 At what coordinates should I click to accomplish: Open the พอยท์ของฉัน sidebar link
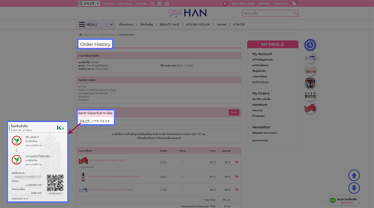tap(260, 105)
